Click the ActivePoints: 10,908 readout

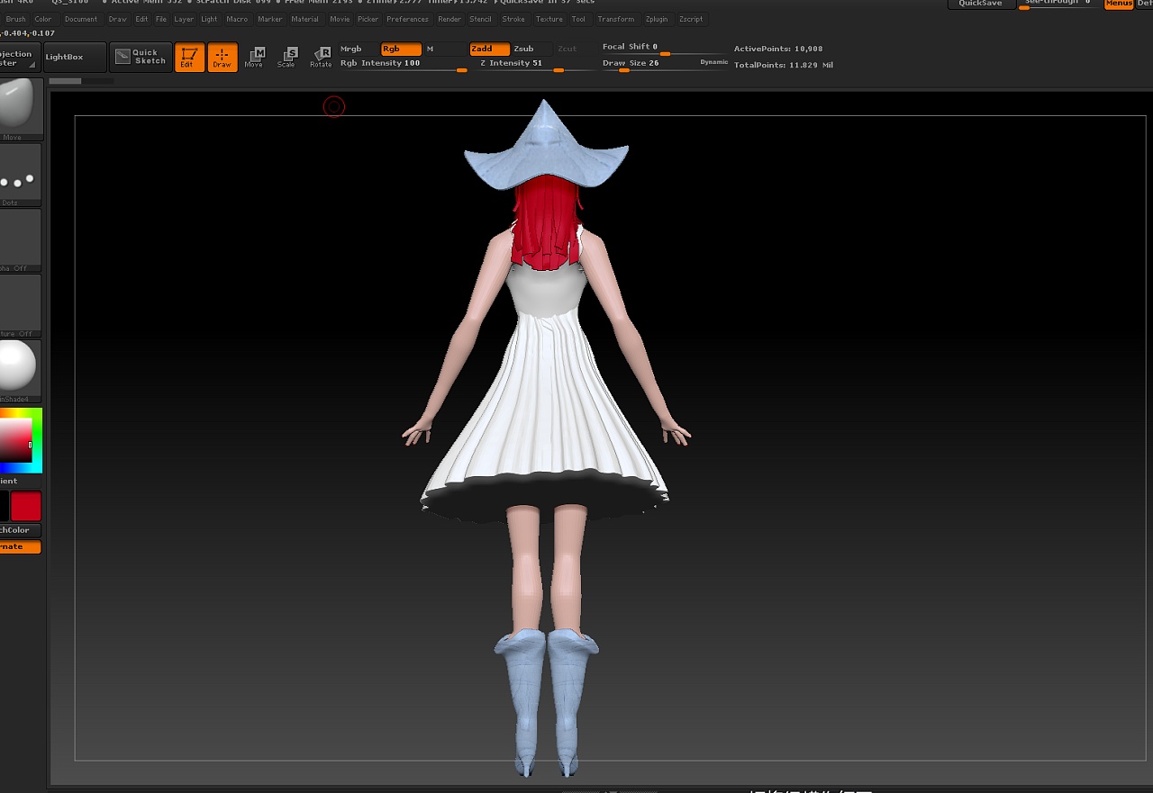[778, 49]
